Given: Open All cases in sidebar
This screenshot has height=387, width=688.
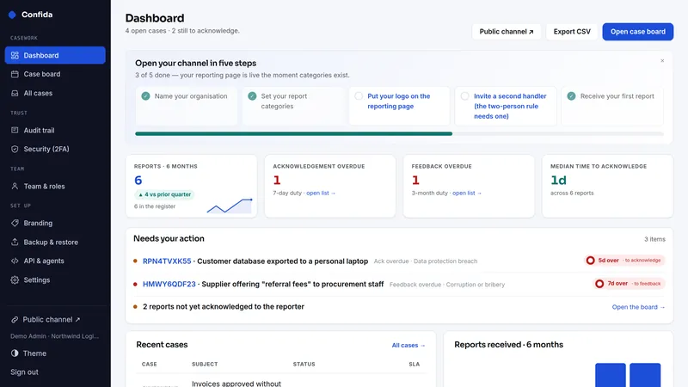Looking at the screenshot, I should (x=55, y=93).
